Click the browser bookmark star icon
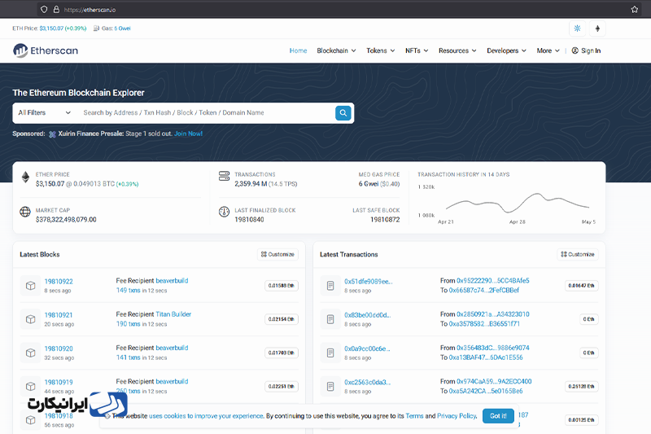 tap(635, 9)
